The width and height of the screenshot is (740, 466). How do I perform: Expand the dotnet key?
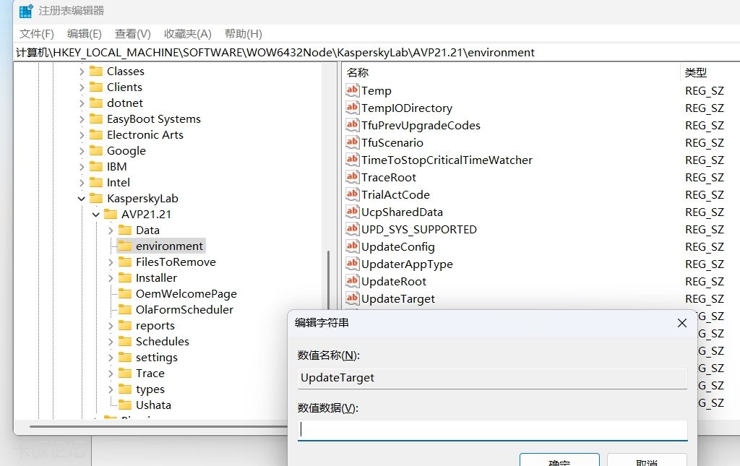(x=82, y=103)
